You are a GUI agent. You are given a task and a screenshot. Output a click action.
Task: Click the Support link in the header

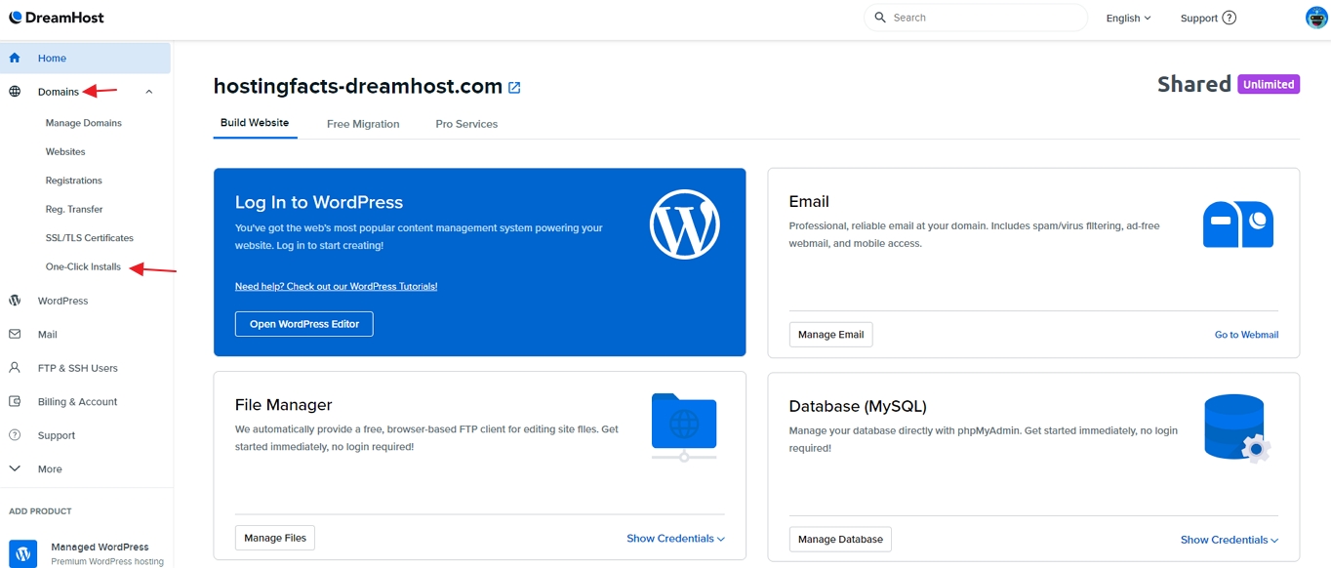[1198, 18]
